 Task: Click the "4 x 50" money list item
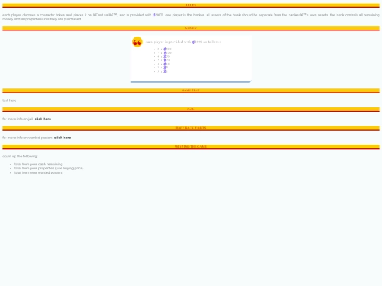tap(163, 56)
